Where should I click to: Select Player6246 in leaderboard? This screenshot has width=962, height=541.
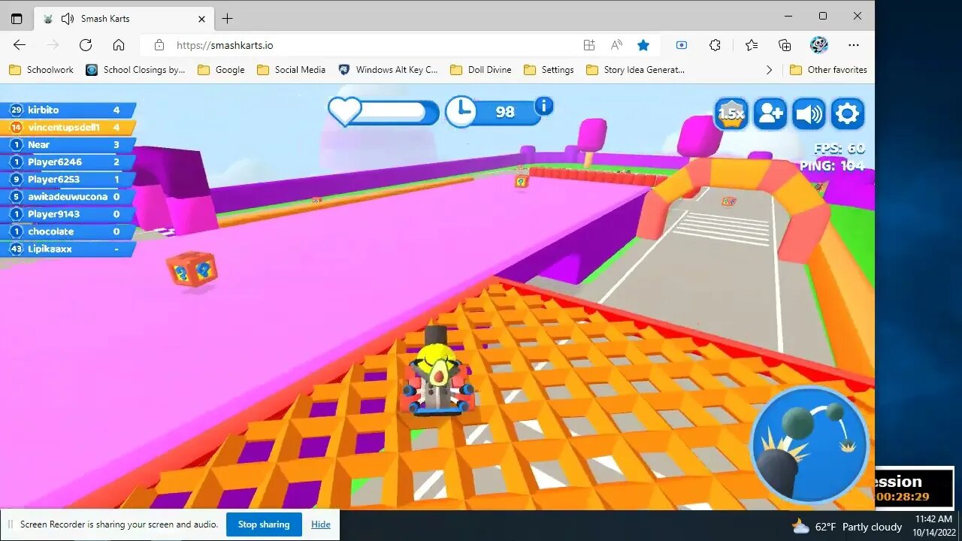(68, 162)
